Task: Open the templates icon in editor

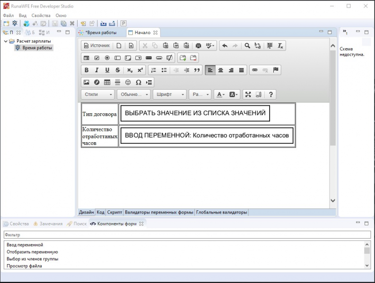Action: click(131, 46)
